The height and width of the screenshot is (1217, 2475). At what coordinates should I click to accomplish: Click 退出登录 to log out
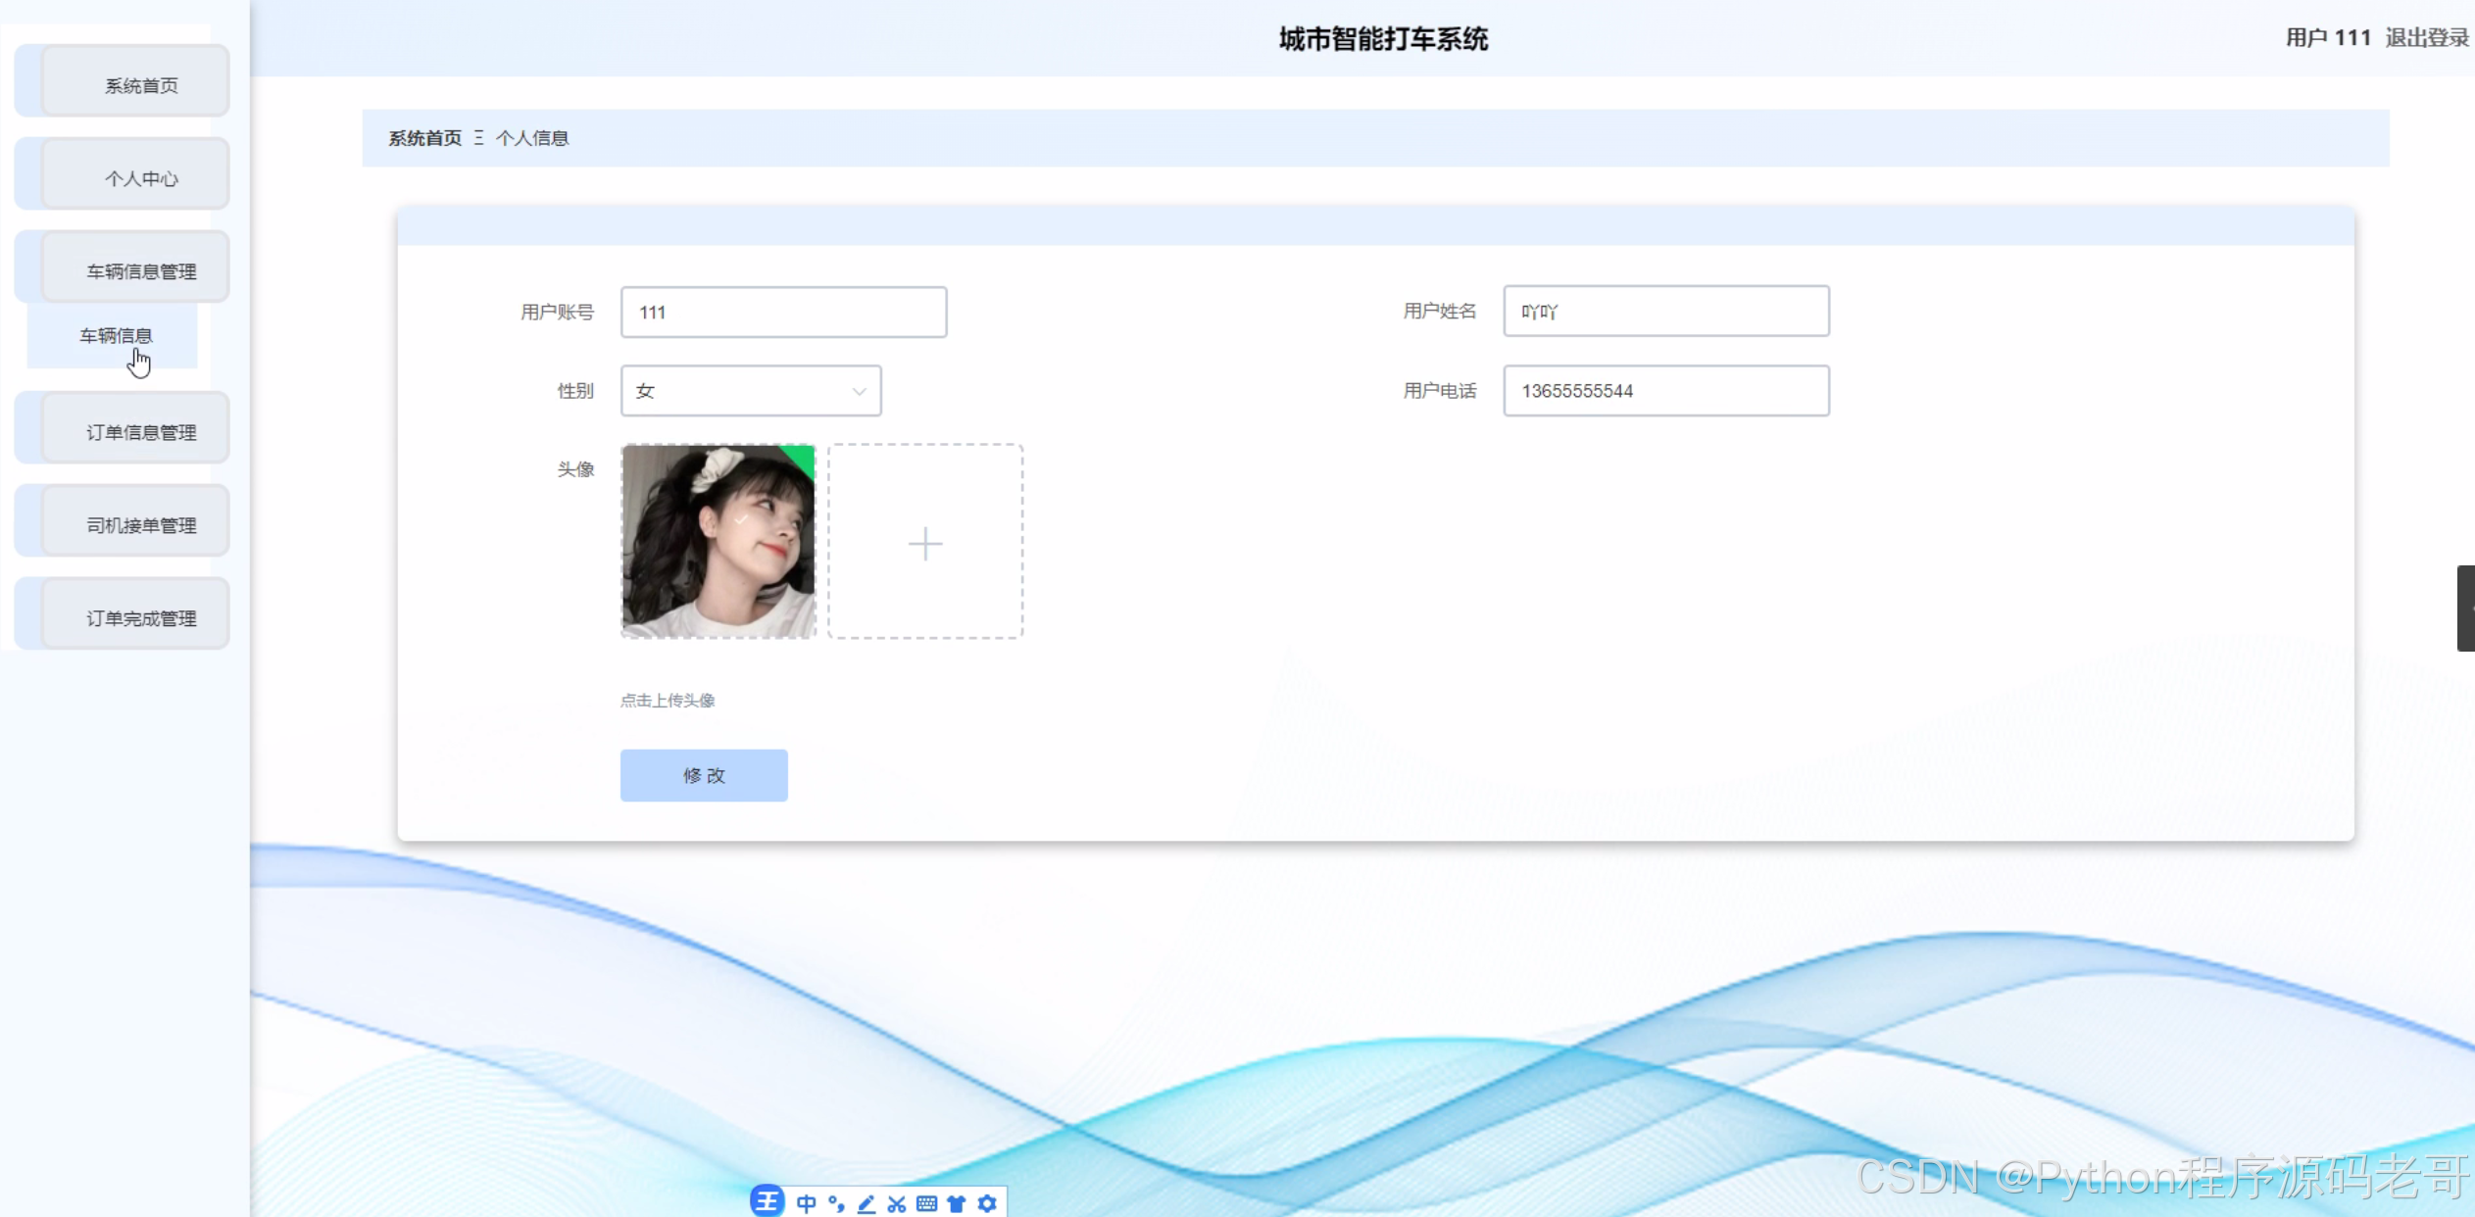(x=2426, y=37)
